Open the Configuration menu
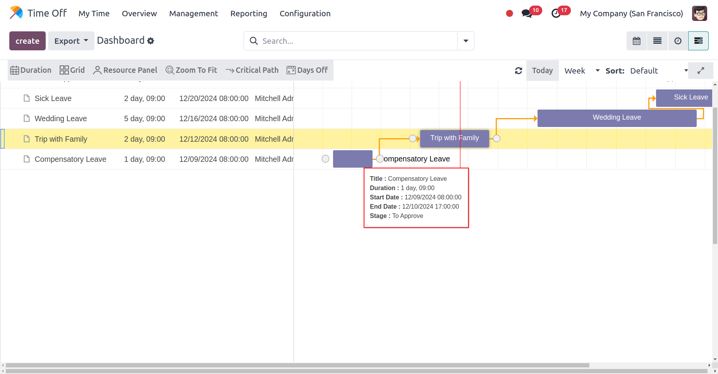Screen dimensions: 718x374 [305, 14]
